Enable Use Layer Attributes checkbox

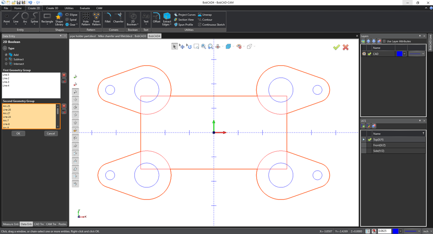(384, 41)
